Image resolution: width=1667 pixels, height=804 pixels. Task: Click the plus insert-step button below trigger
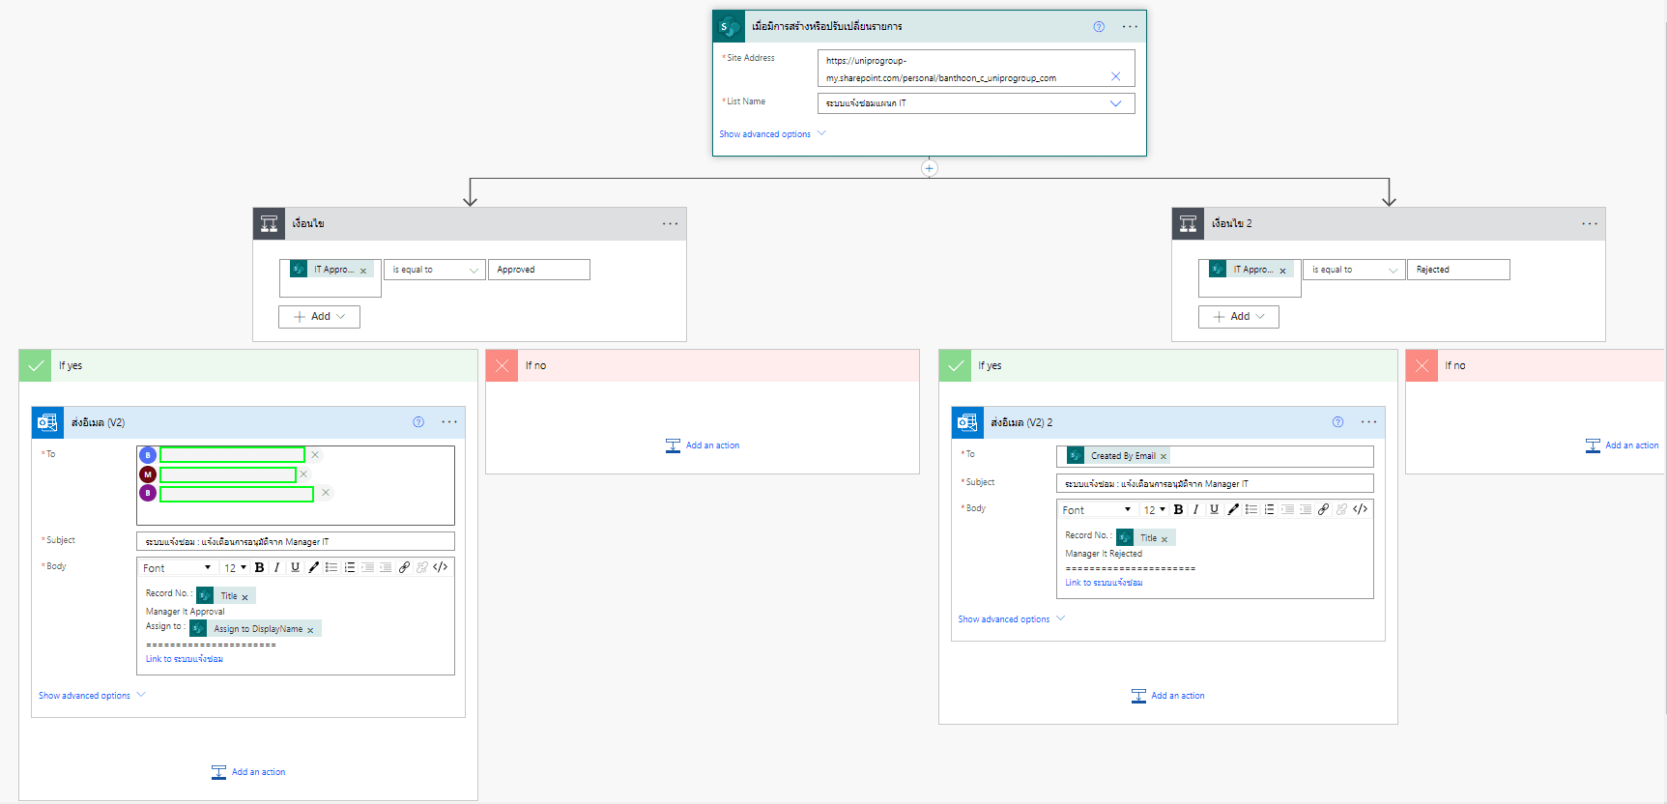[x=929, y=168]
